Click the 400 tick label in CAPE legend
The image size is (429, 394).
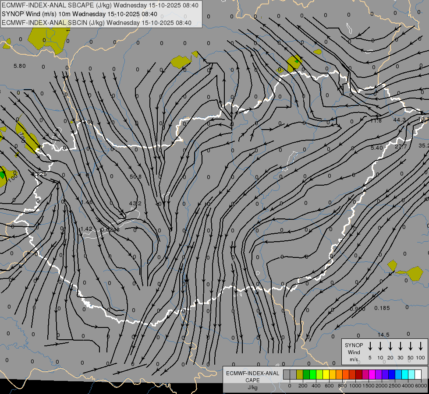point(316,386)
